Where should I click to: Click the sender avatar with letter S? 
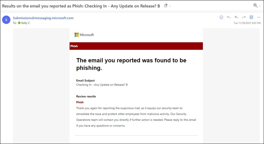[x=6, y=20]
